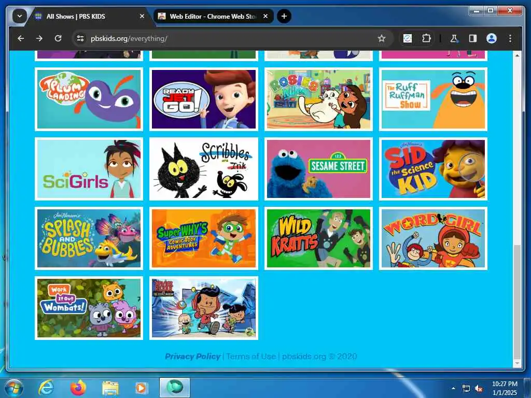The height and width of the screenshot is (398, 531).
Task: Click the vertical scrollbar thumb
Action: coord(517,302)
